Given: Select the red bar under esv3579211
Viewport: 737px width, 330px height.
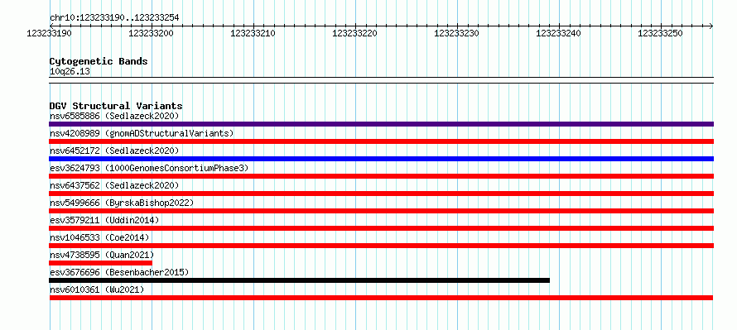Looking at the screenshot, I should click(x=381, y=228).
